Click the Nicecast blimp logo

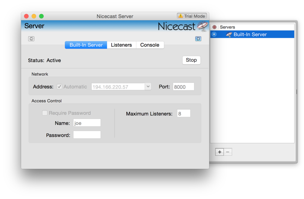202,26
